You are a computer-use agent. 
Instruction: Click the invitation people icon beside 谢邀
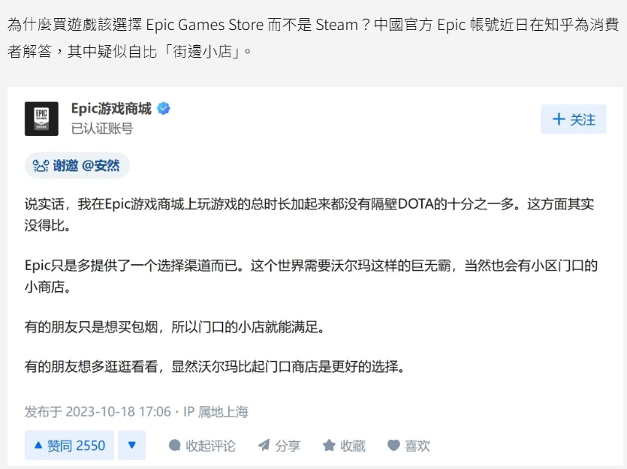41,165
